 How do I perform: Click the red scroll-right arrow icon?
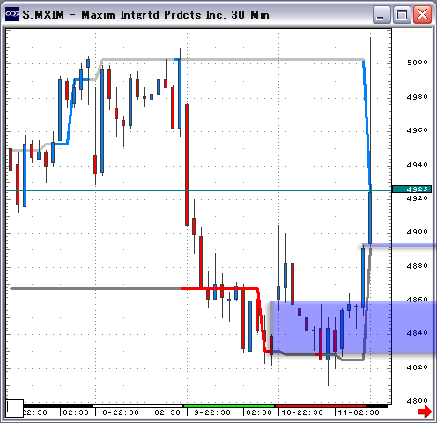click(x=425, y=412)
